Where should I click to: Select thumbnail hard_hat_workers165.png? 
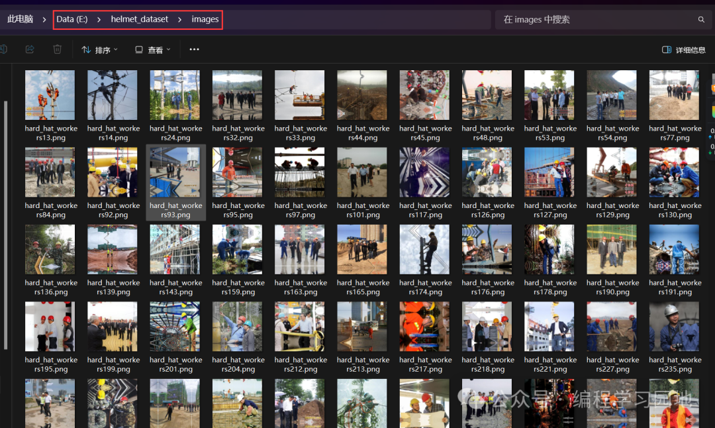[362, 249]
